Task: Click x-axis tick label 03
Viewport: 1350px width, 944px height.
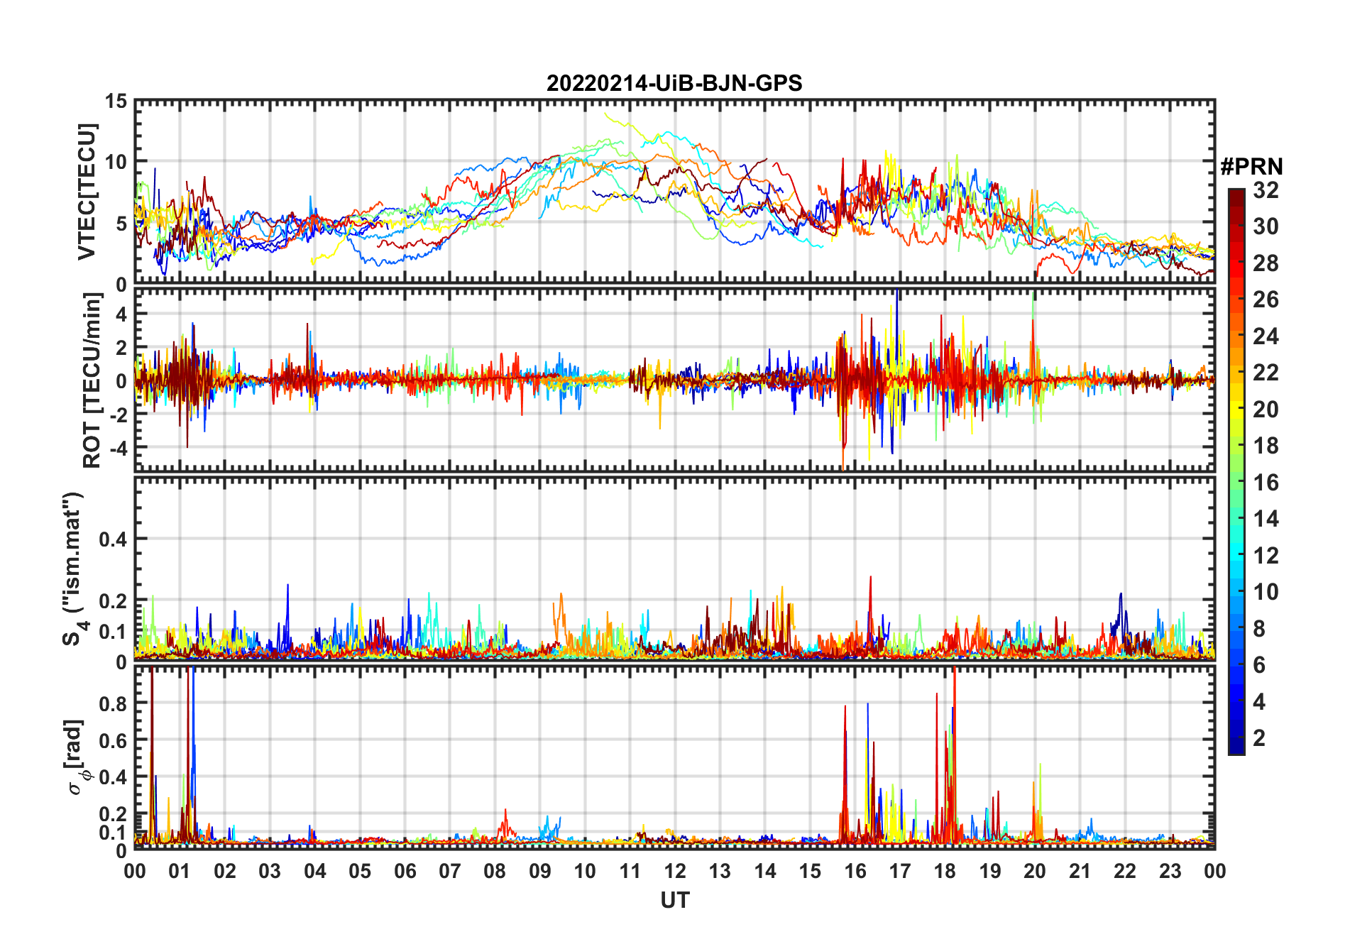Action: 270,871
